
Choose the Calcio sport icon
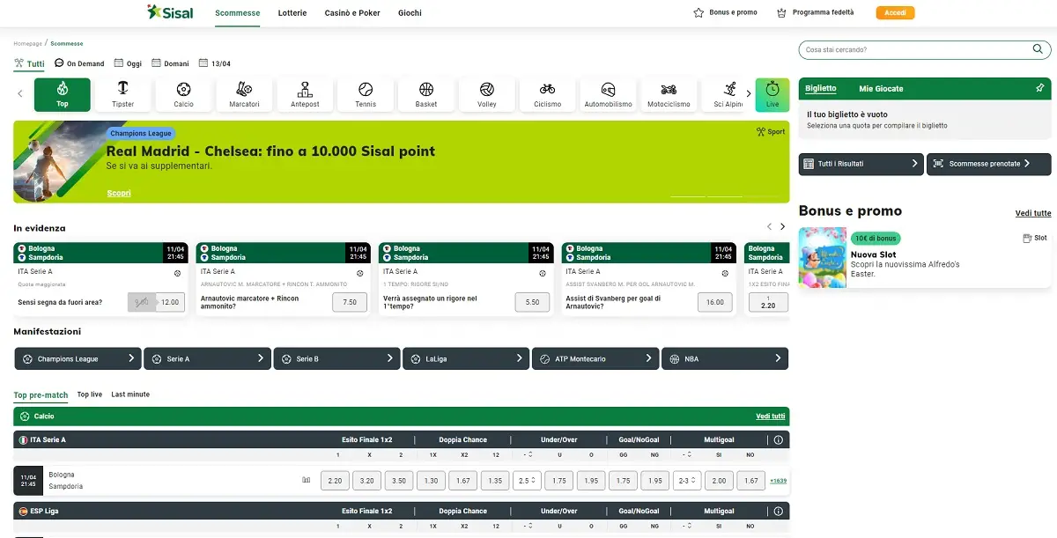[183, 95]
